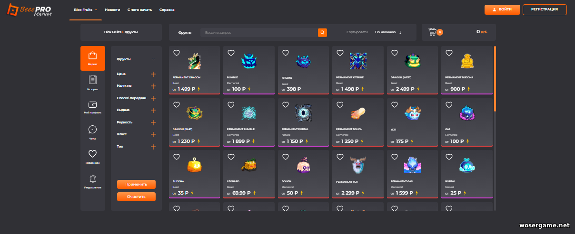Favorite the Kitsune card
Image resolution: width=575 pixels, height=234 pixels.
pos(285,53)
